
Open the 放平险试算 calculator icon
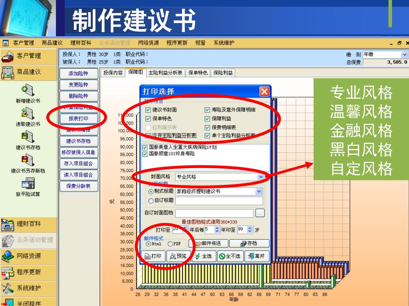click(28, 183)
